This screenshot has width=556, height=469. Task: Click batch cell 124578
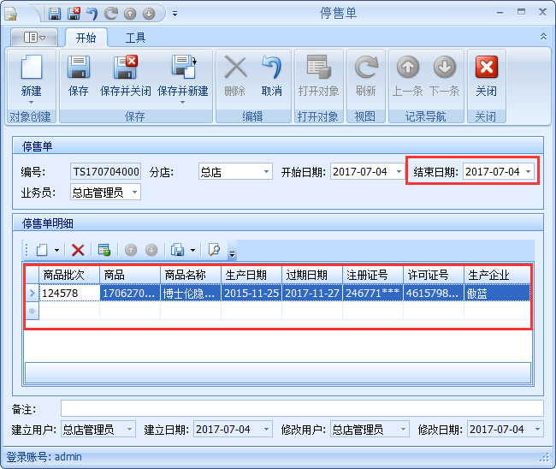(69, 293)
